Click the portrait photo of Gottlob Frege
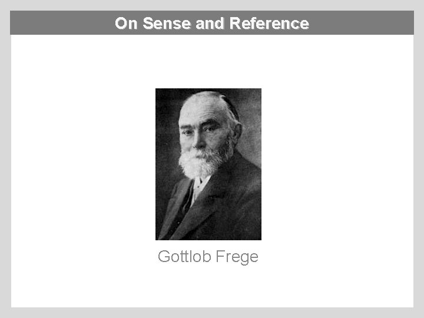 (208, 164)
